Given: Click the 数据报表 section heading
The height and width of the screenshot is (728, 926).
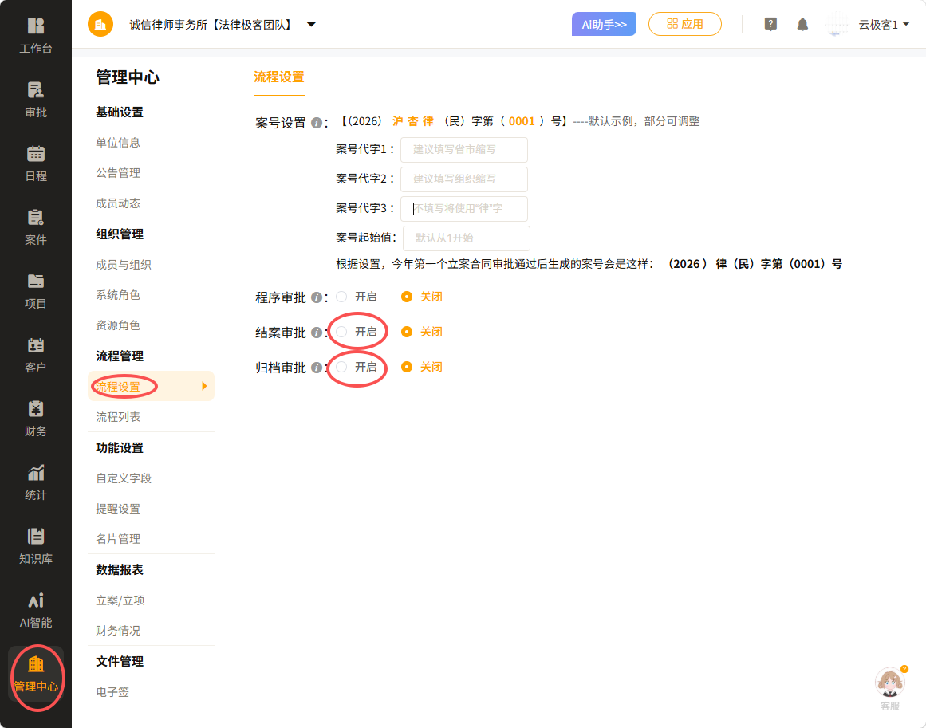Looking at the screenshot, I should (x=120, y=570).
